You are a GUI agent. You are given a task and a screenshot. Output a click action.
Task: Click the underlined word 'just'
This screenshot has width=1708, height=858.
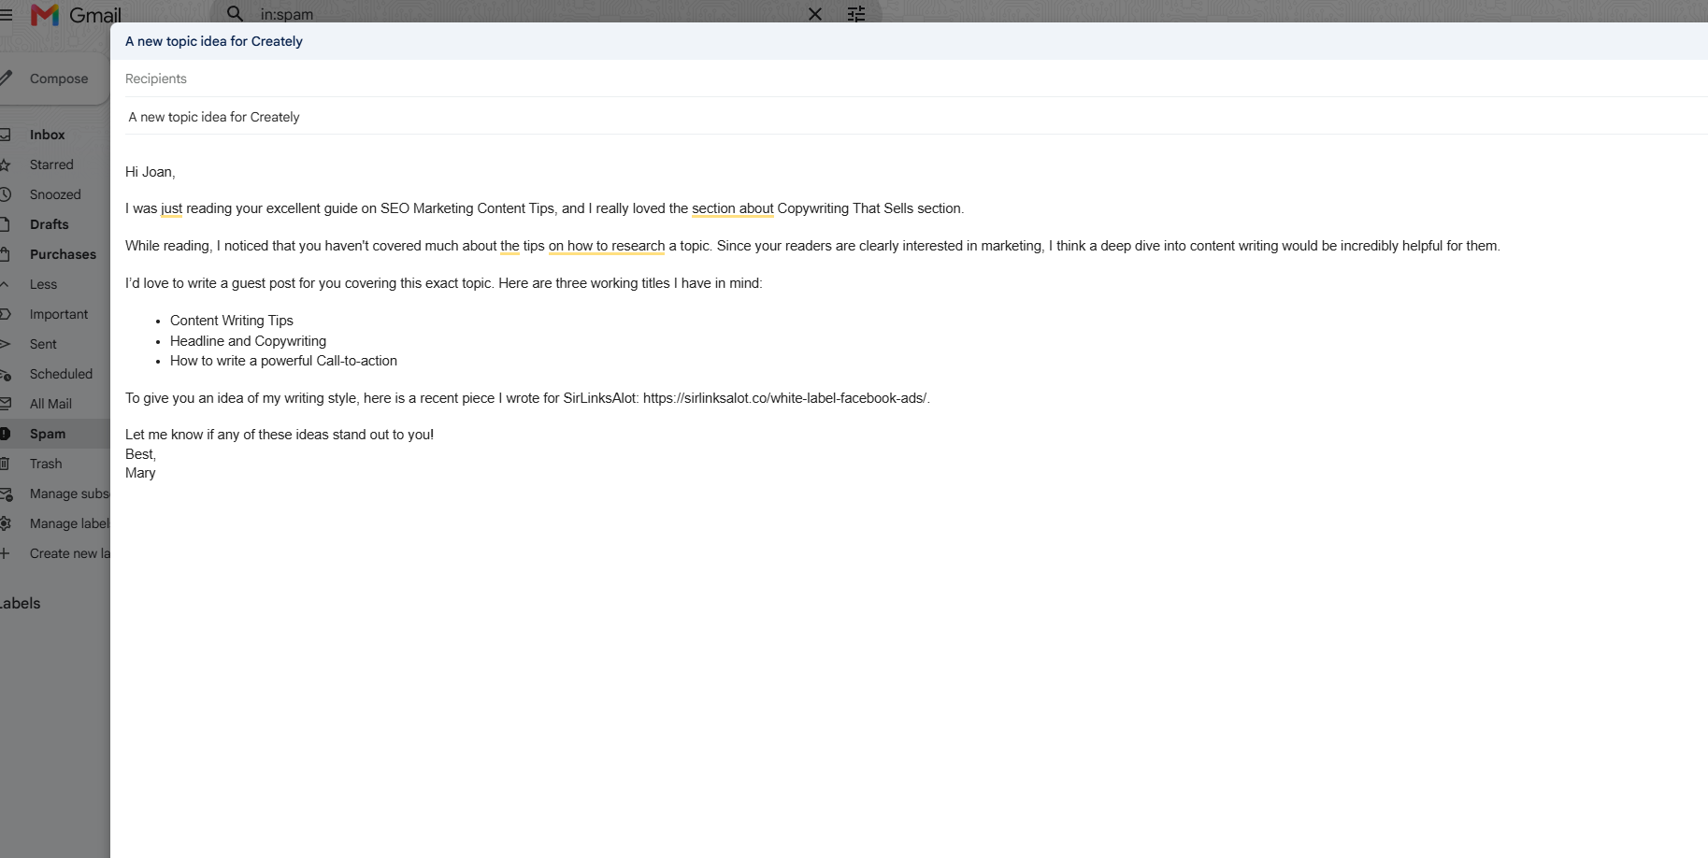click(171, 208)
